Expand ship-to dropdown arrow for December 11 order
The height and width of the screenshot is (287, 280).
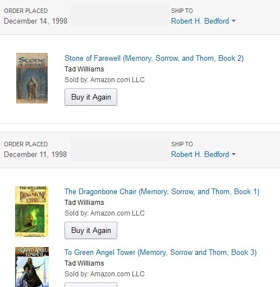(233, 154)
